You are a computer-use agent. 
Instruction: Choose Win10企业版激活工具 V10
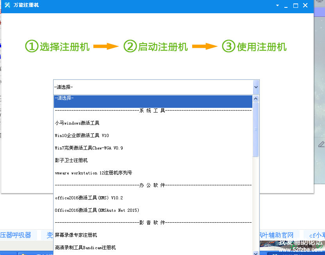(x=82, y=135)
